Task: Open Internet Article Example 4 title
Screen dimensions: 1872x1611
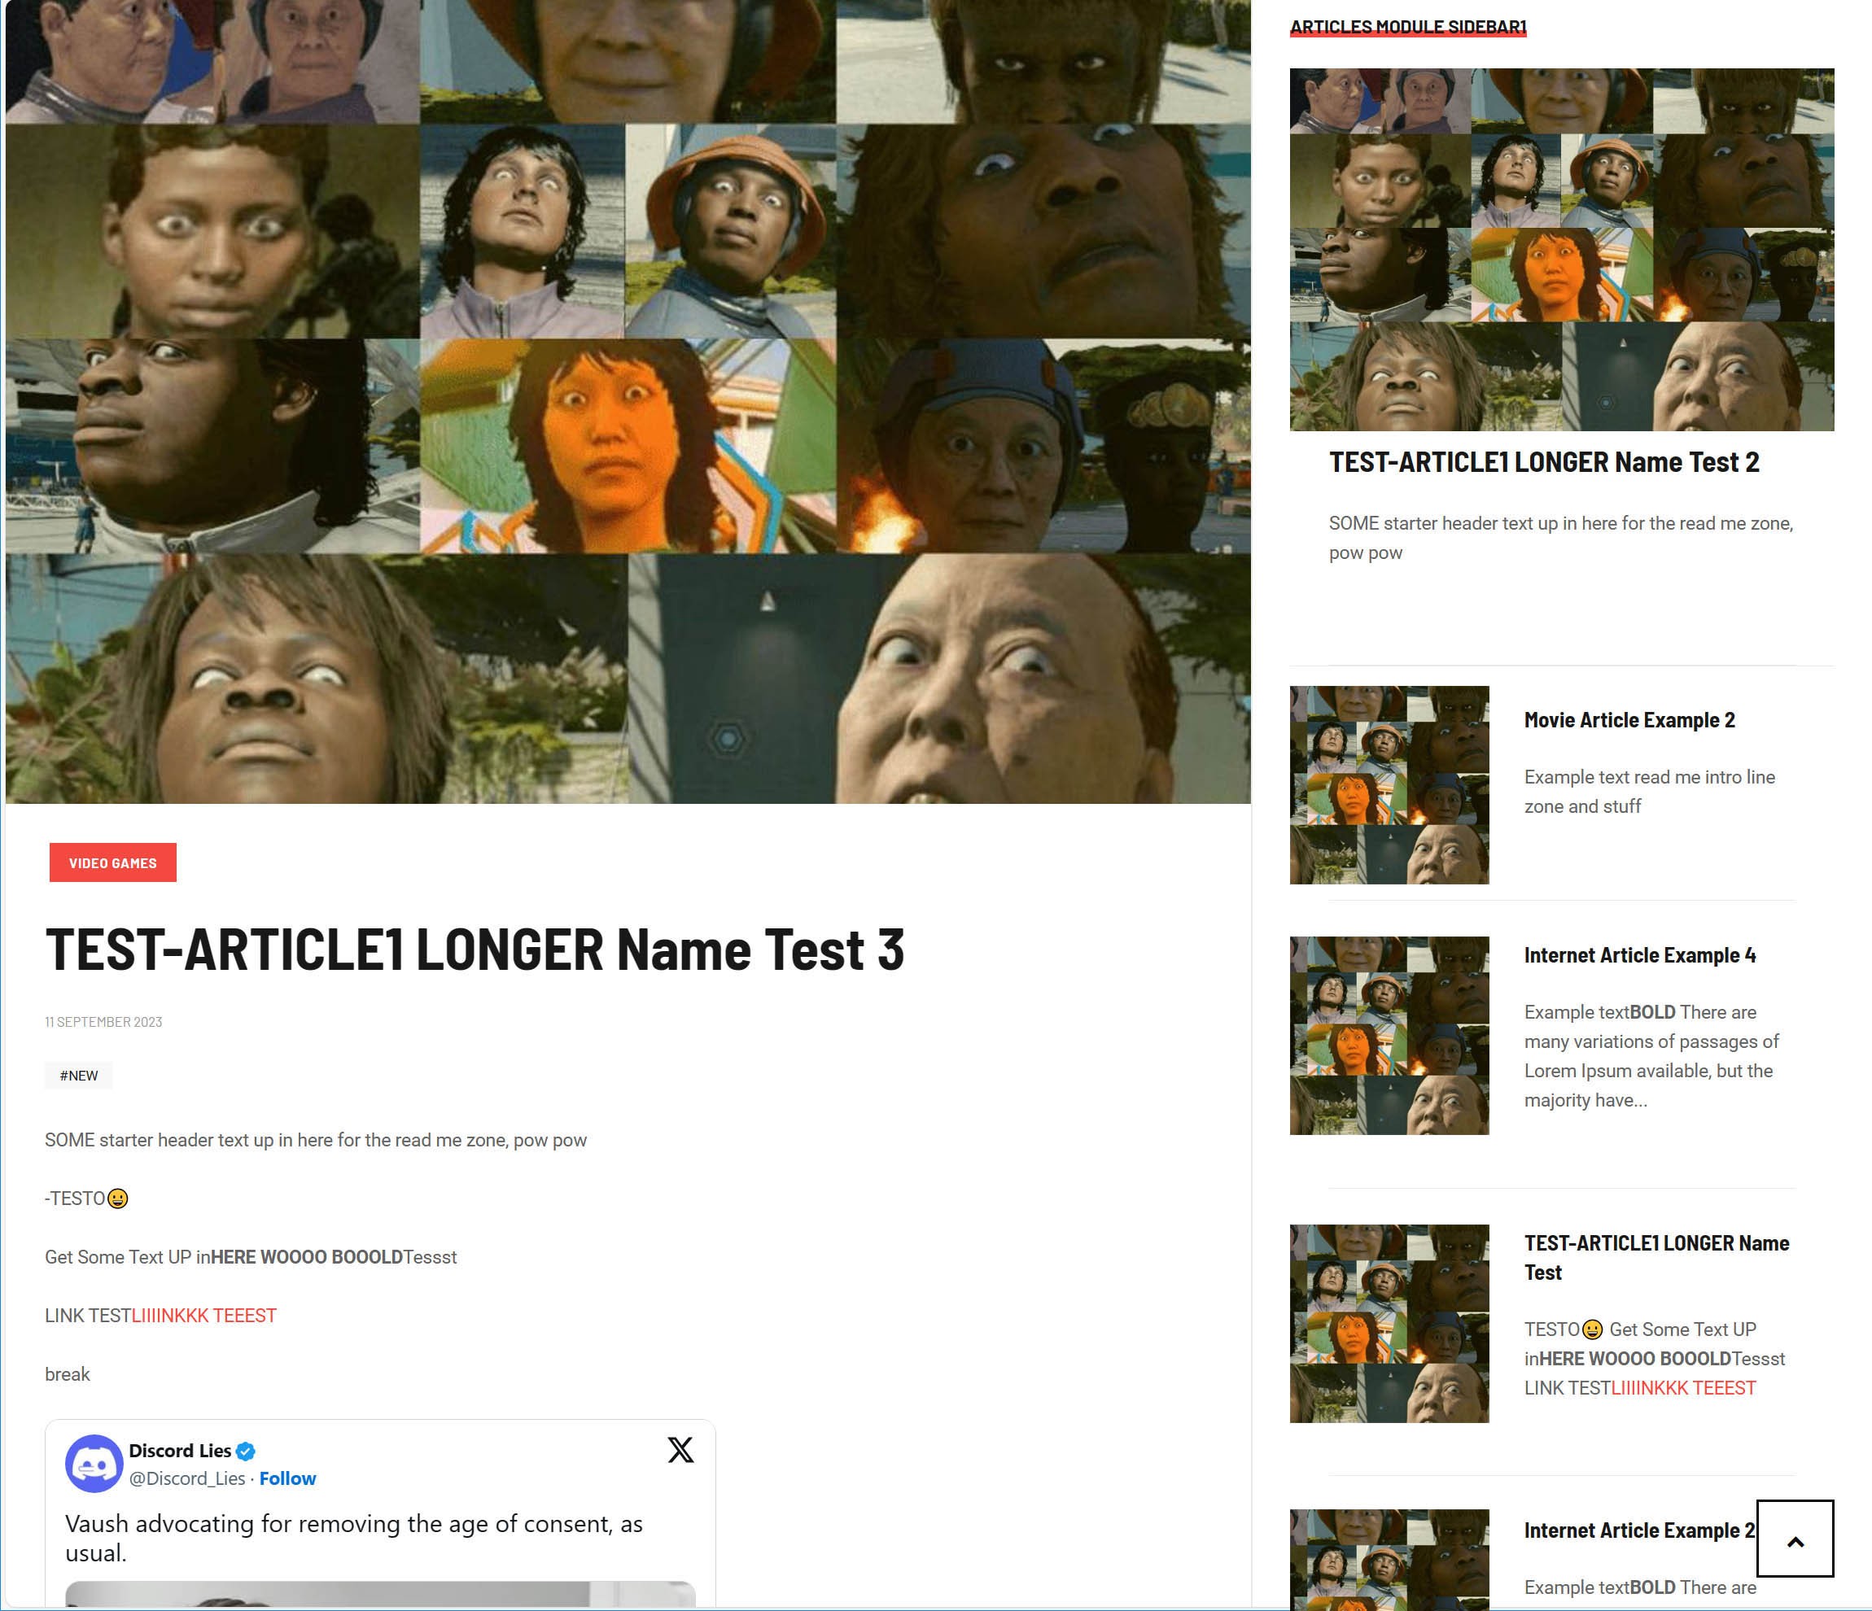Action: point(1639,955)
